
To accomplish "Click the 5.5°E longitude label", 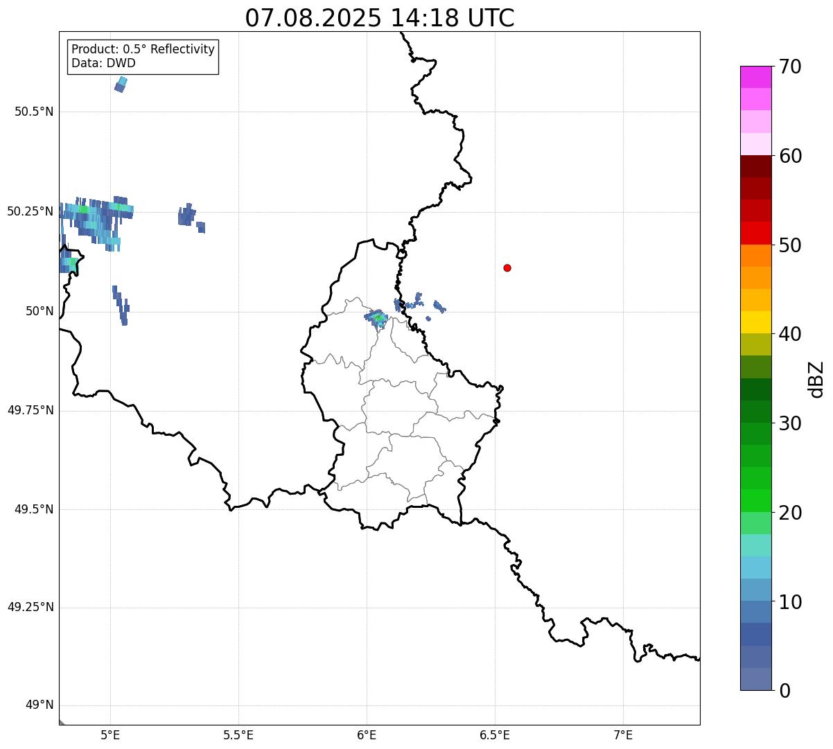I will (x=238, y=734).
